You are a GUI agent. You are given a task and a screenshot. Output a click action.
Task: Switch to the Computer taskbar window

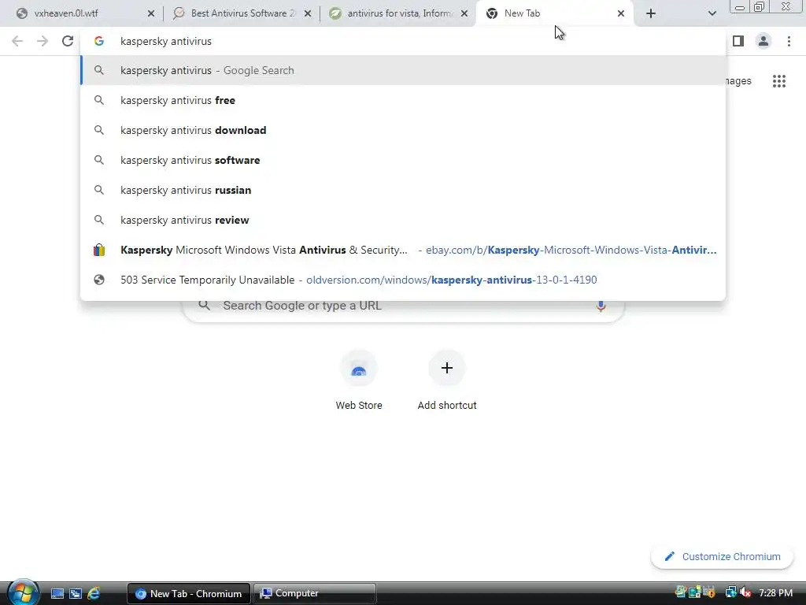(x=315, y=594)
